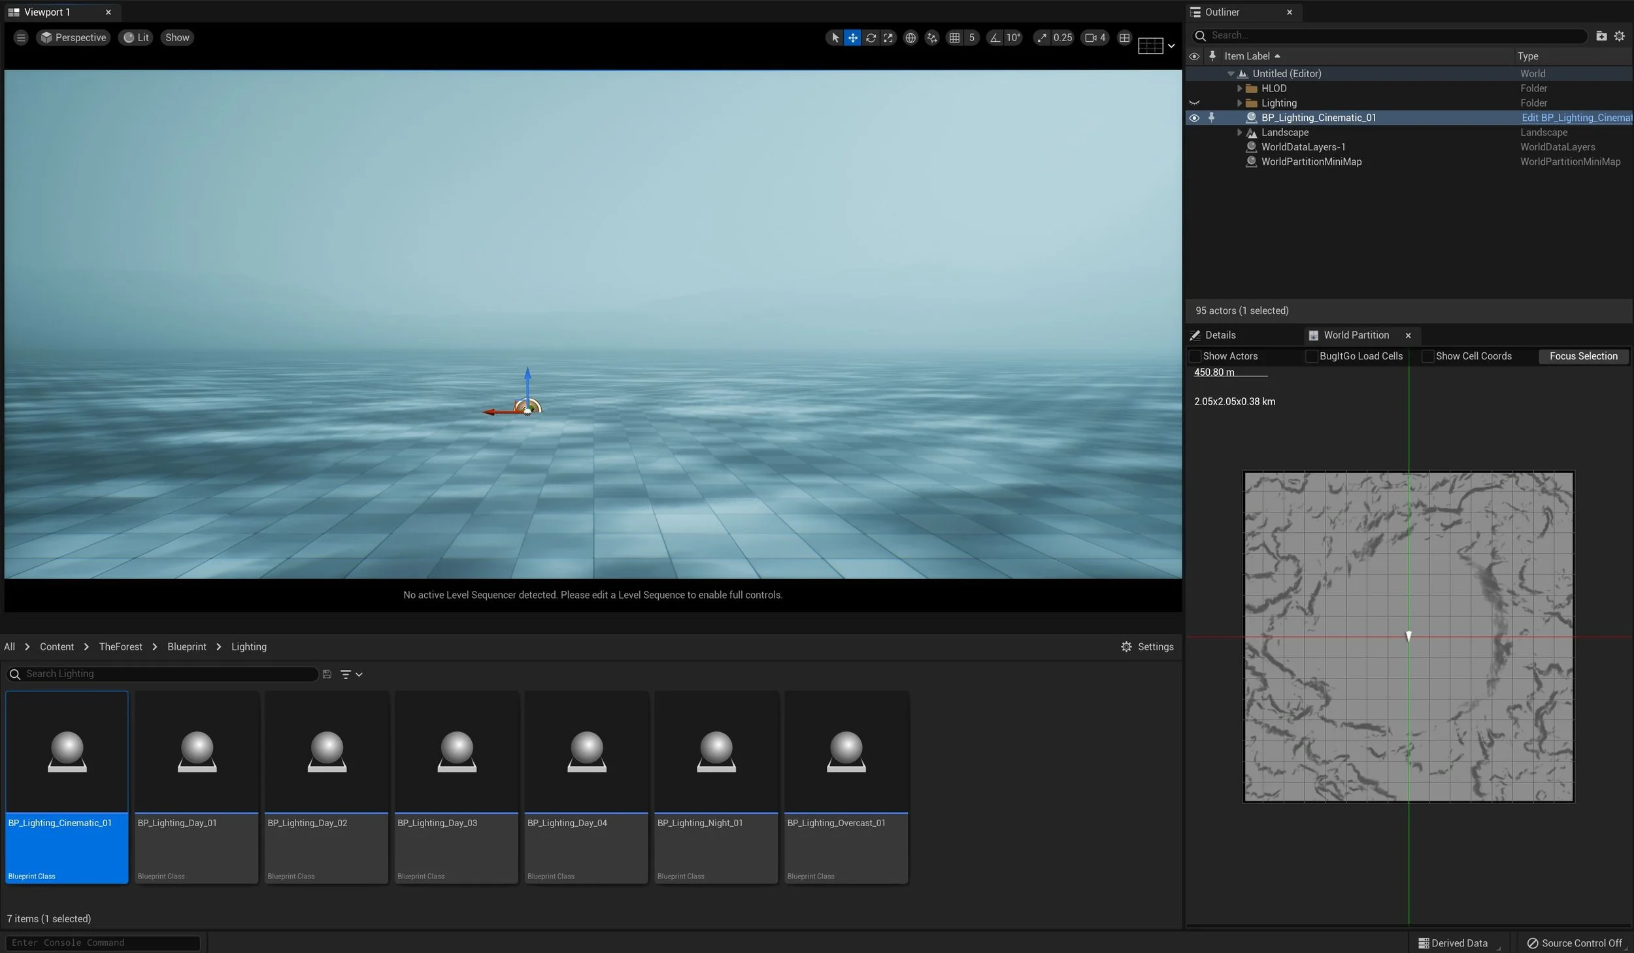This screenshot has width=1634, height=953.
Task: Check BugItGo Load Cells option
Action: tap(1310, 356)
